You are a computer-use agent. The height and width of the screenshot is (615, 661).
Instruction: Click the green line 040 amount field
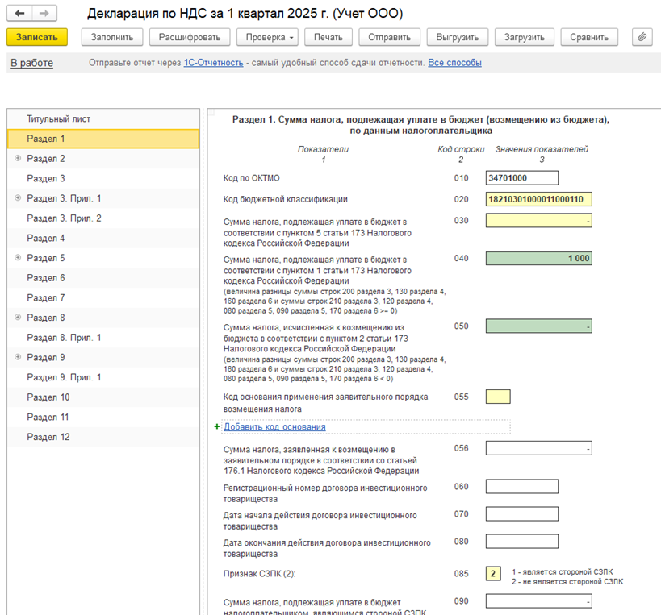tap(538, 258)
